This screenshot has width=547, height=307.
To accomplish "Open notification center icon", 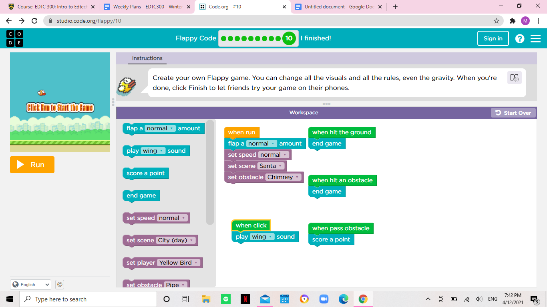I will point(534,299).
